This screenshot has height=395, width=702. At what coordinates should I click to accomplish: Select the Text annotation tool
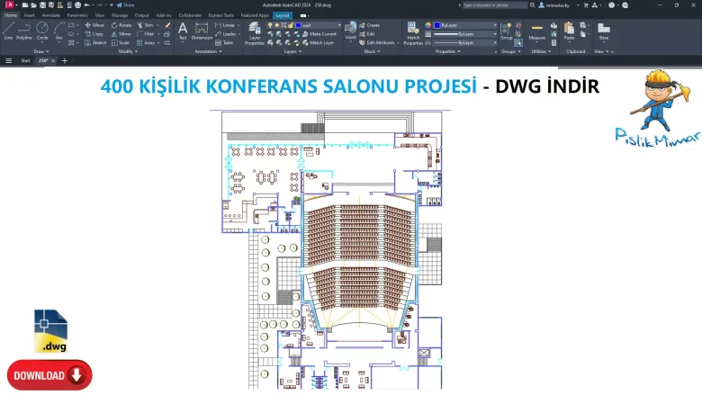(183, 31)
